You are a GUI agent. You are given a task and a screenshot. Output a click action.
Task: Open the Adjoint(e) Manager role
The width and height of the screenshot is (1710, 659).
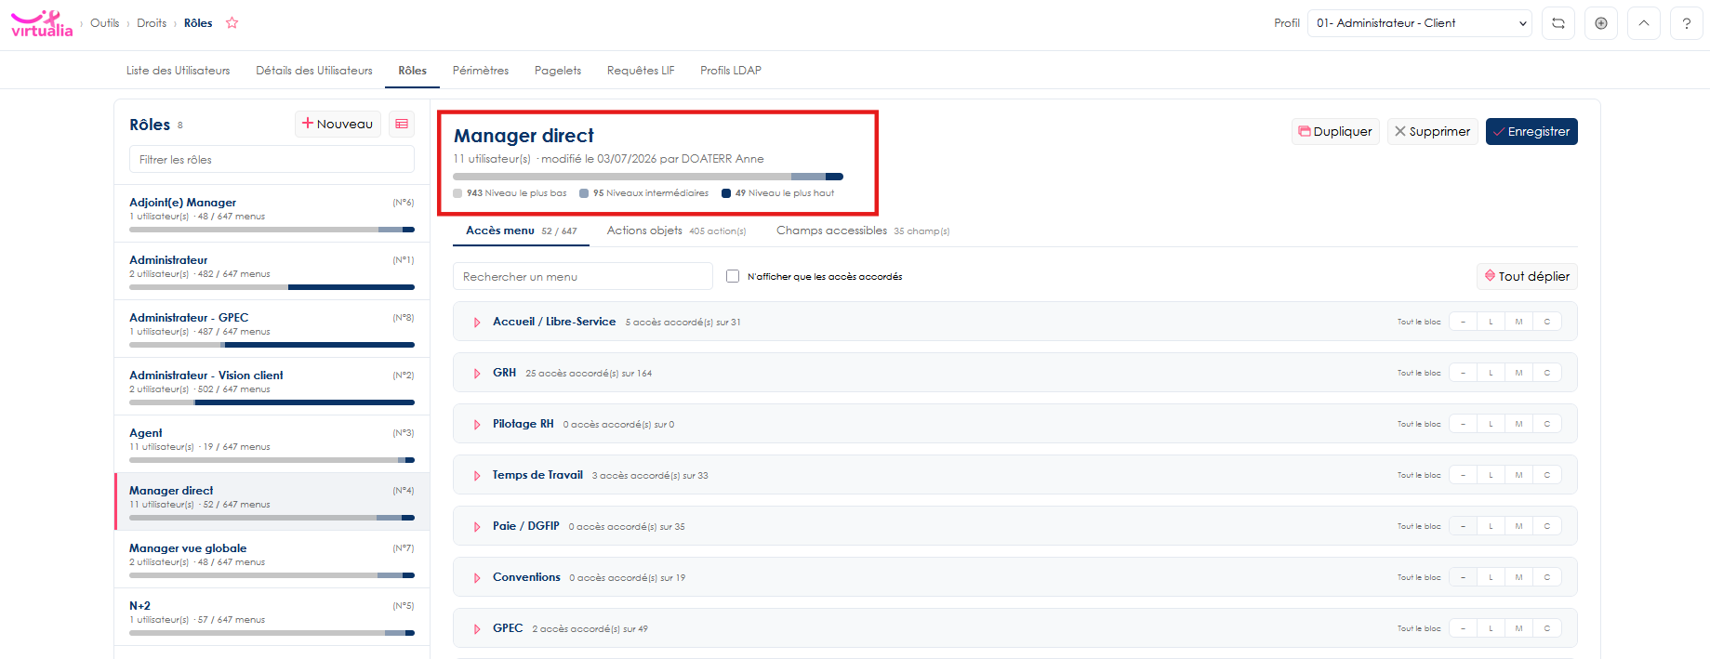(x=272, y=213)
